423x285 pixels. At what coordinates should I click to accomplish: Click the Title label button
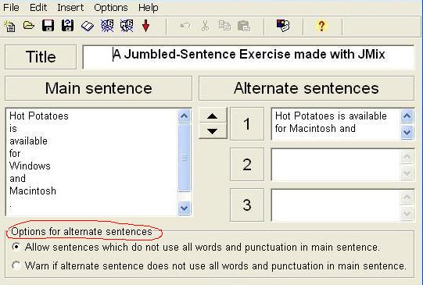click(x=41, y=57)
